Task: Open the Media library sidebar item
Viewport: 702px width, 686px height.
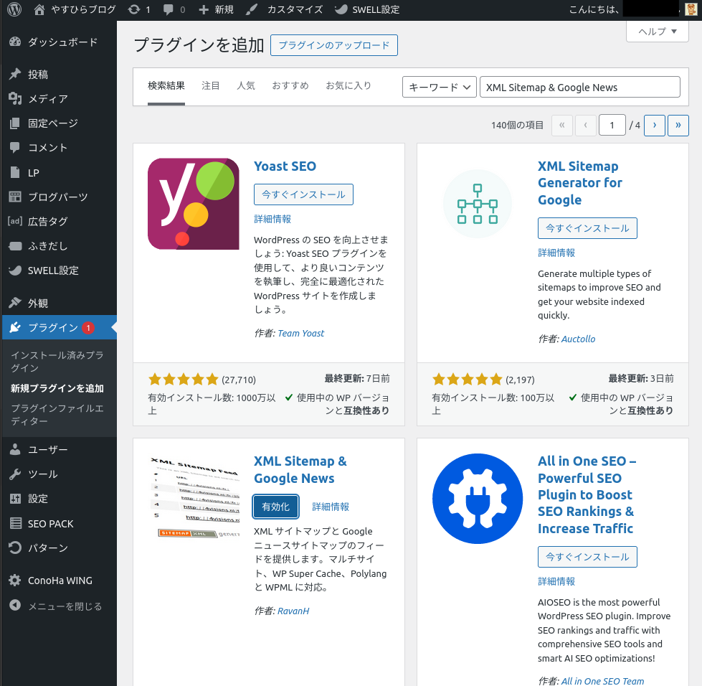Action: coord(47,99)
